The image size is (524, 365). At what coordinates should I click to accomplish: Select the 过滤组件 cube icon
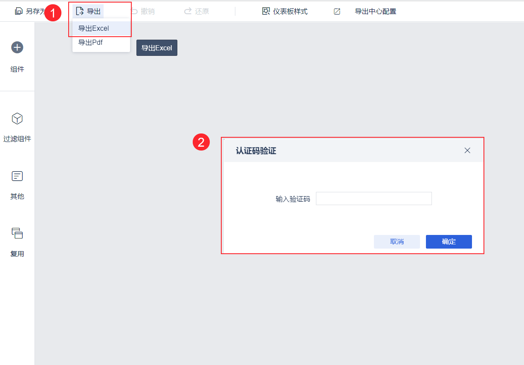pyautogui.click(x=17, y=119)
